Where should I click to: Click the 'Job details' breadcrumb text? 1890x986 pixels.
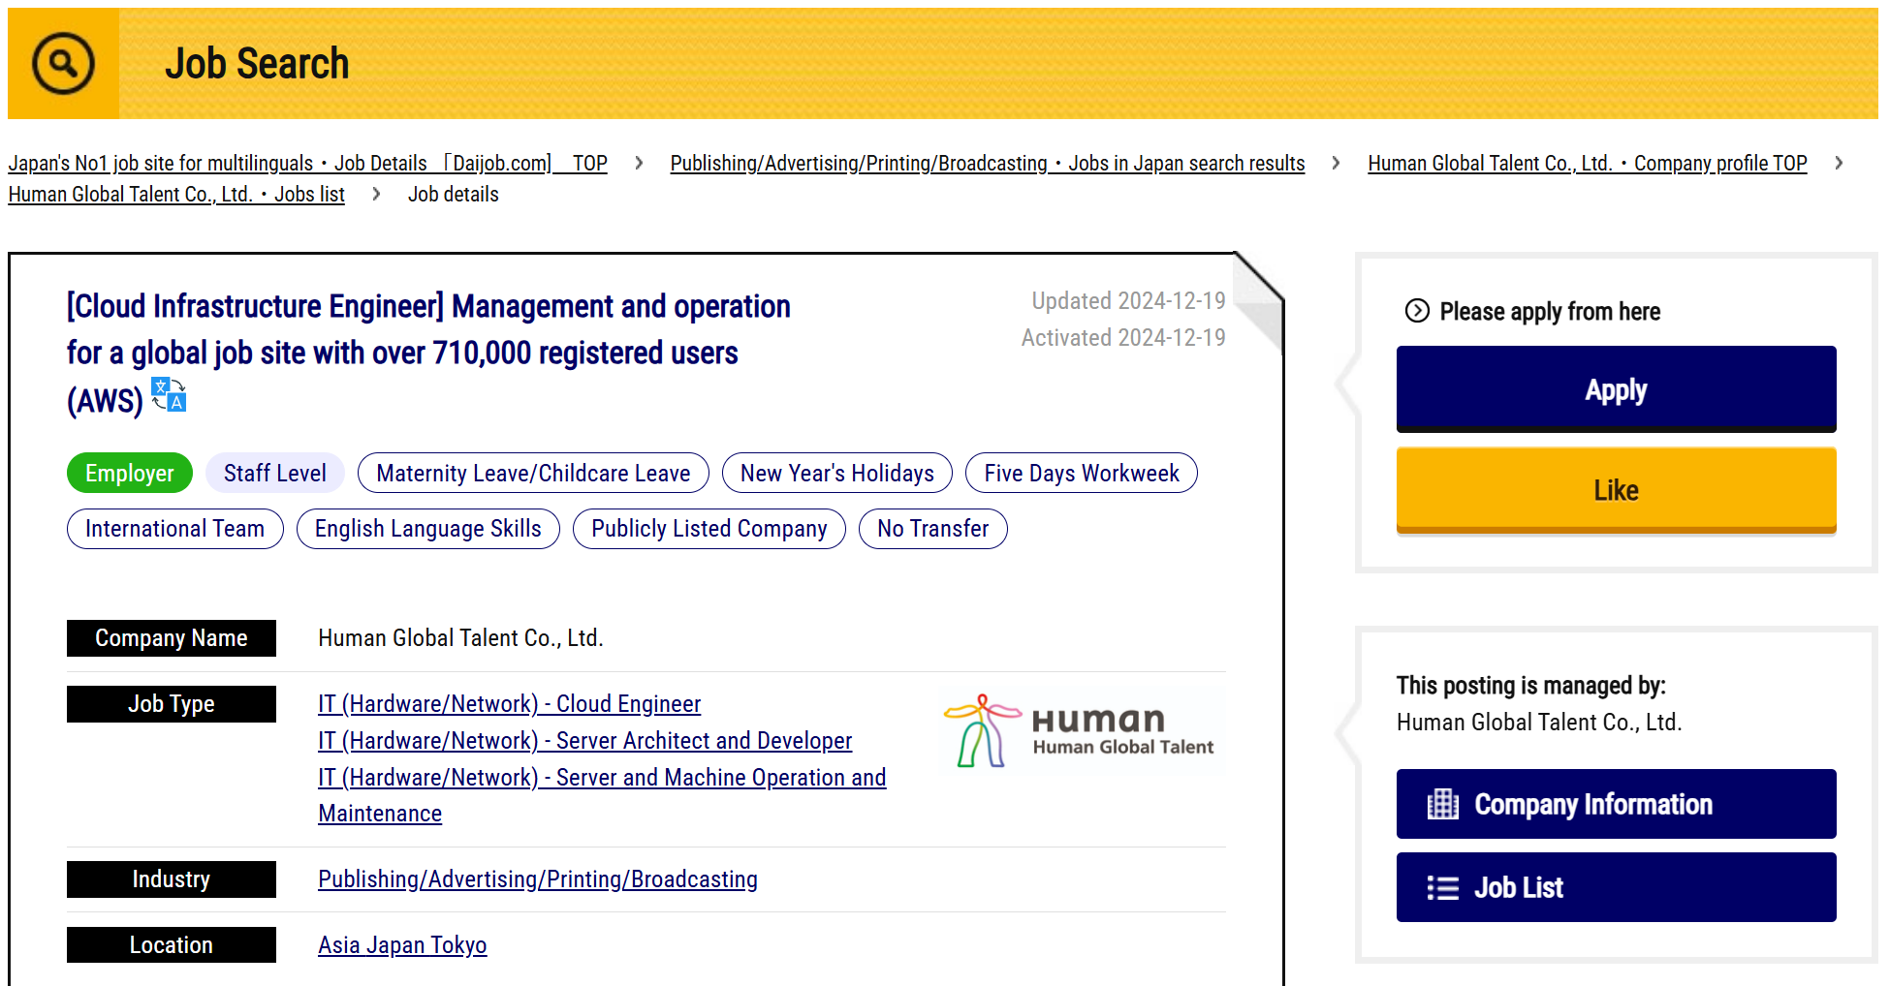[454, 194]
